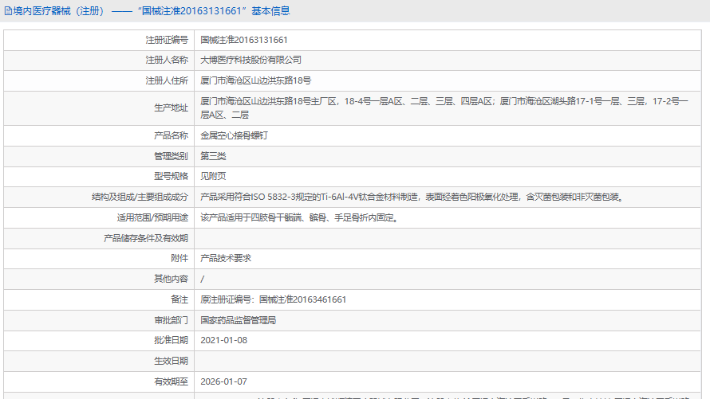Image resolution: width=710 pixels, height=399 pixels.
Task: Select product name 金属空心接骨螺钉
Action: pos(234,135)
